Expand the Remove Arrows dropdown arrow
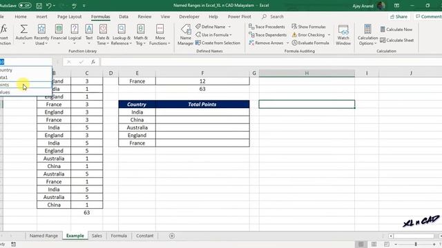Viewport: 442px width, 248px height. [287, 43]
